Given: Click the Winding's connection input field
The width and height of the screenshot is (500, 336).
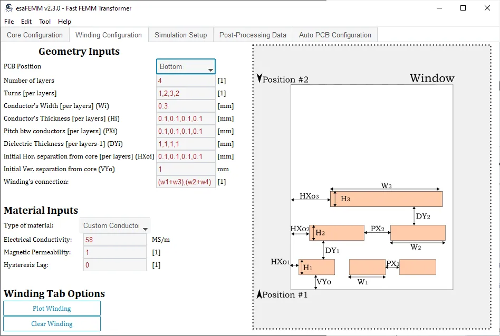Looking at the screenshot, I should pyautogui.click(x=186, y=182).
